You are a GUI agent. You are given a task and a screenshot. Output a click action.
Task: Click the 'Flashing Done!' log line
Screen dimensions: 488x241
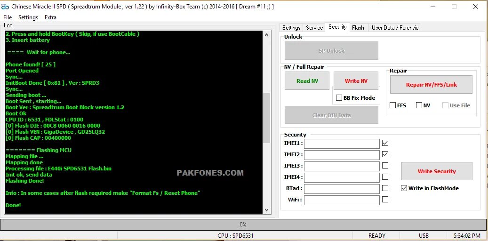(24, 181)
